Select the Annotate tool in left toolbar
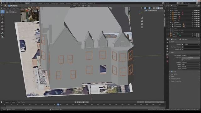Screen dimensions: 201x113 click(3, 33)
